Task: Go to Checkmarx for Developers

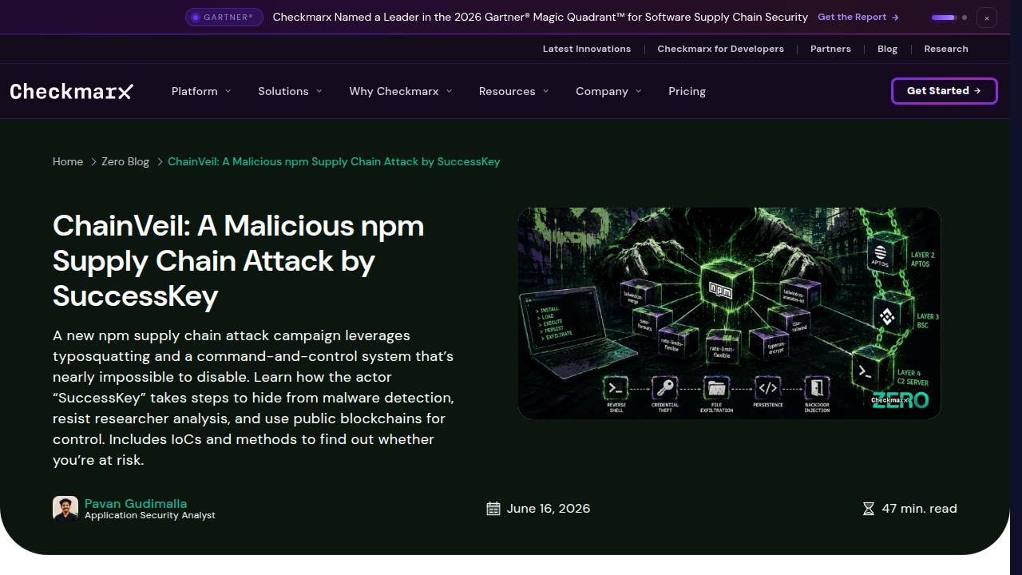Action: click(x=720, y=49)
